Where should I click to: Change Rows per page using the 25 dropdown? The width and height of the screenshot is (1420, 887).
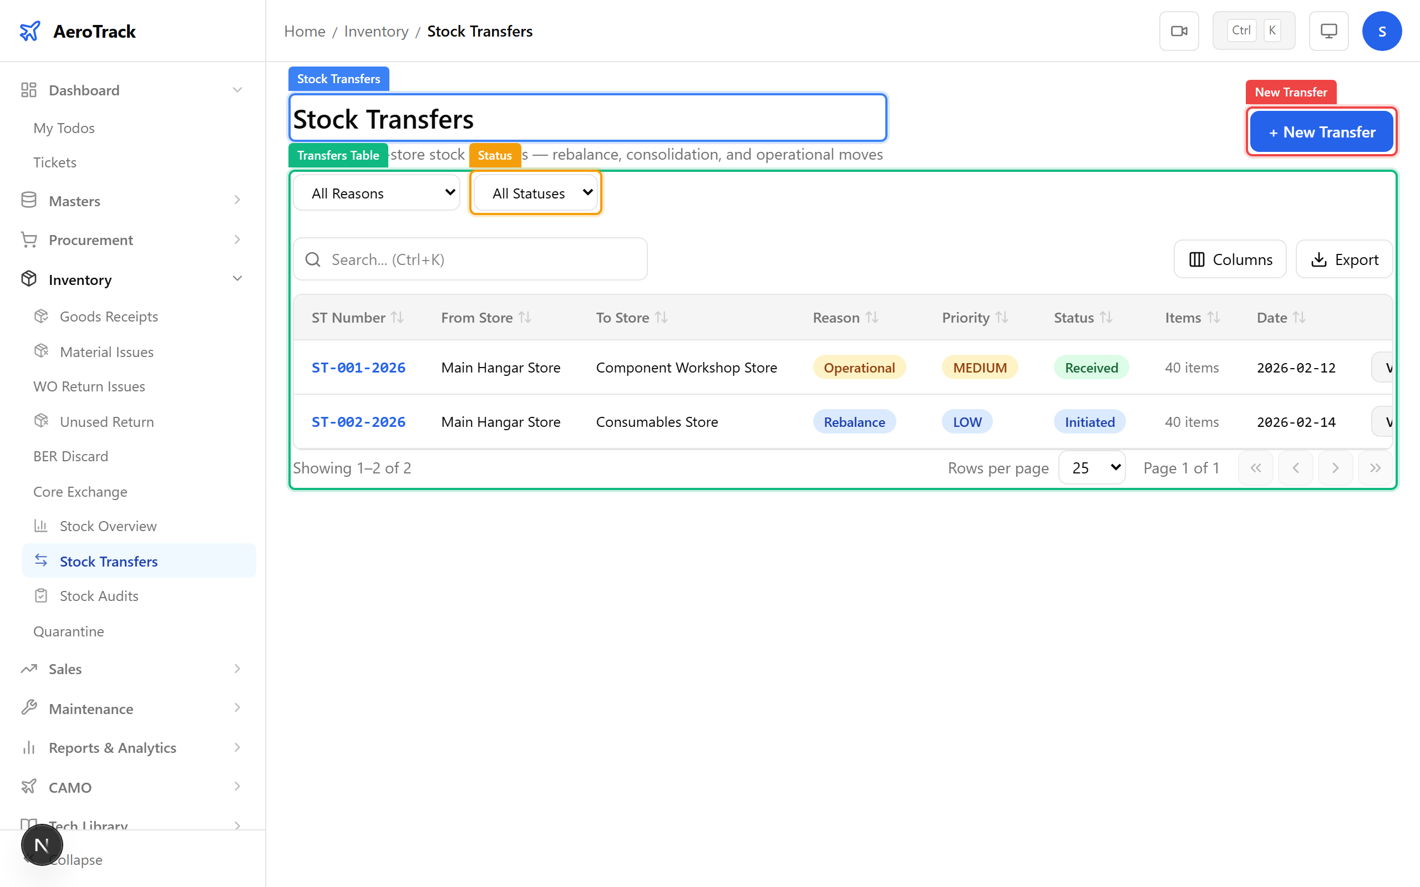tap(1091, 467)
